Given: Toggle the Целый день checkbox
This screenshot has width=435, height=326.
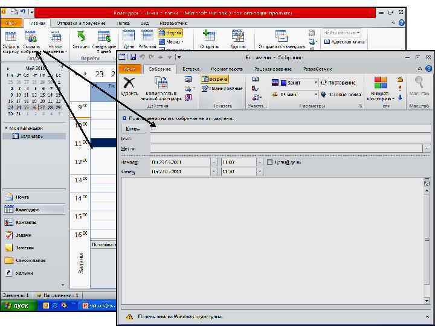Looking at the screenshot, I should click(x=269, y=162).
